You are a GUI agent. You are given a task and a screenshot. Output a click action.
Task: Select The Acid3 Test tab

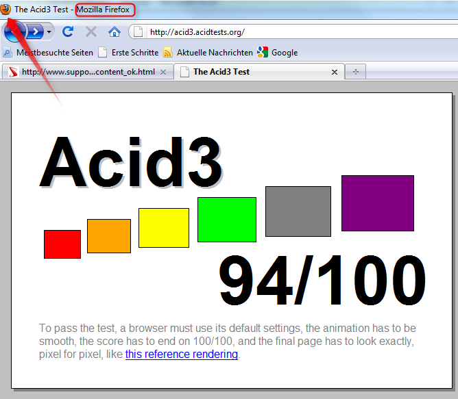pos(259,72)
